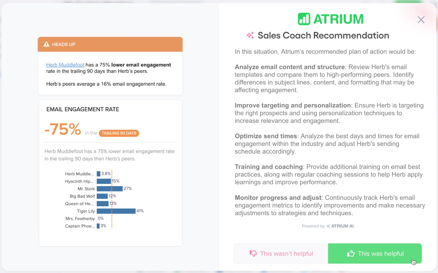
Task: Click the sparkle icon beside Sales Coach Recommendation
Action: [x=250, y=35]
